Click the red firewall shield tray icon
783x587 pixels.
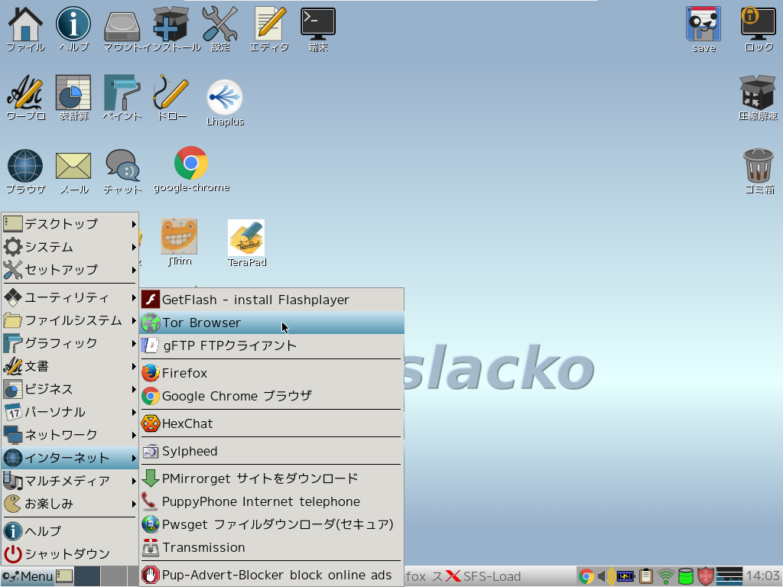(x=705, y=576)
